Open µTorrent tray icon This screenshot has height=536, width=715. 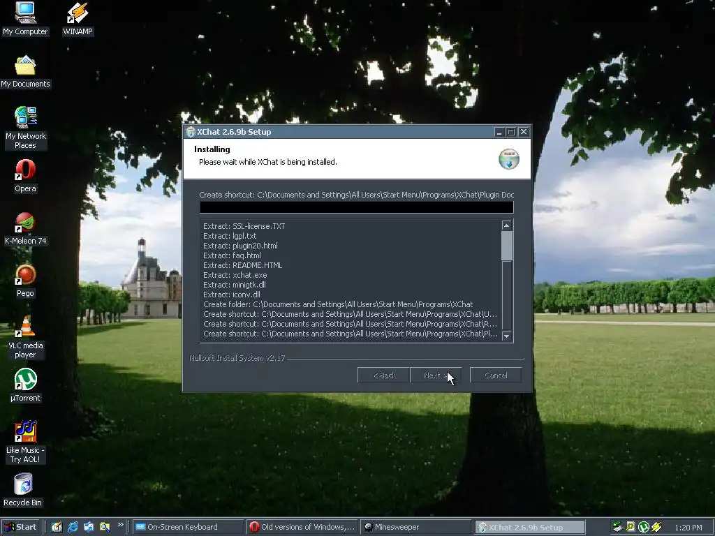tap(643, 527)
